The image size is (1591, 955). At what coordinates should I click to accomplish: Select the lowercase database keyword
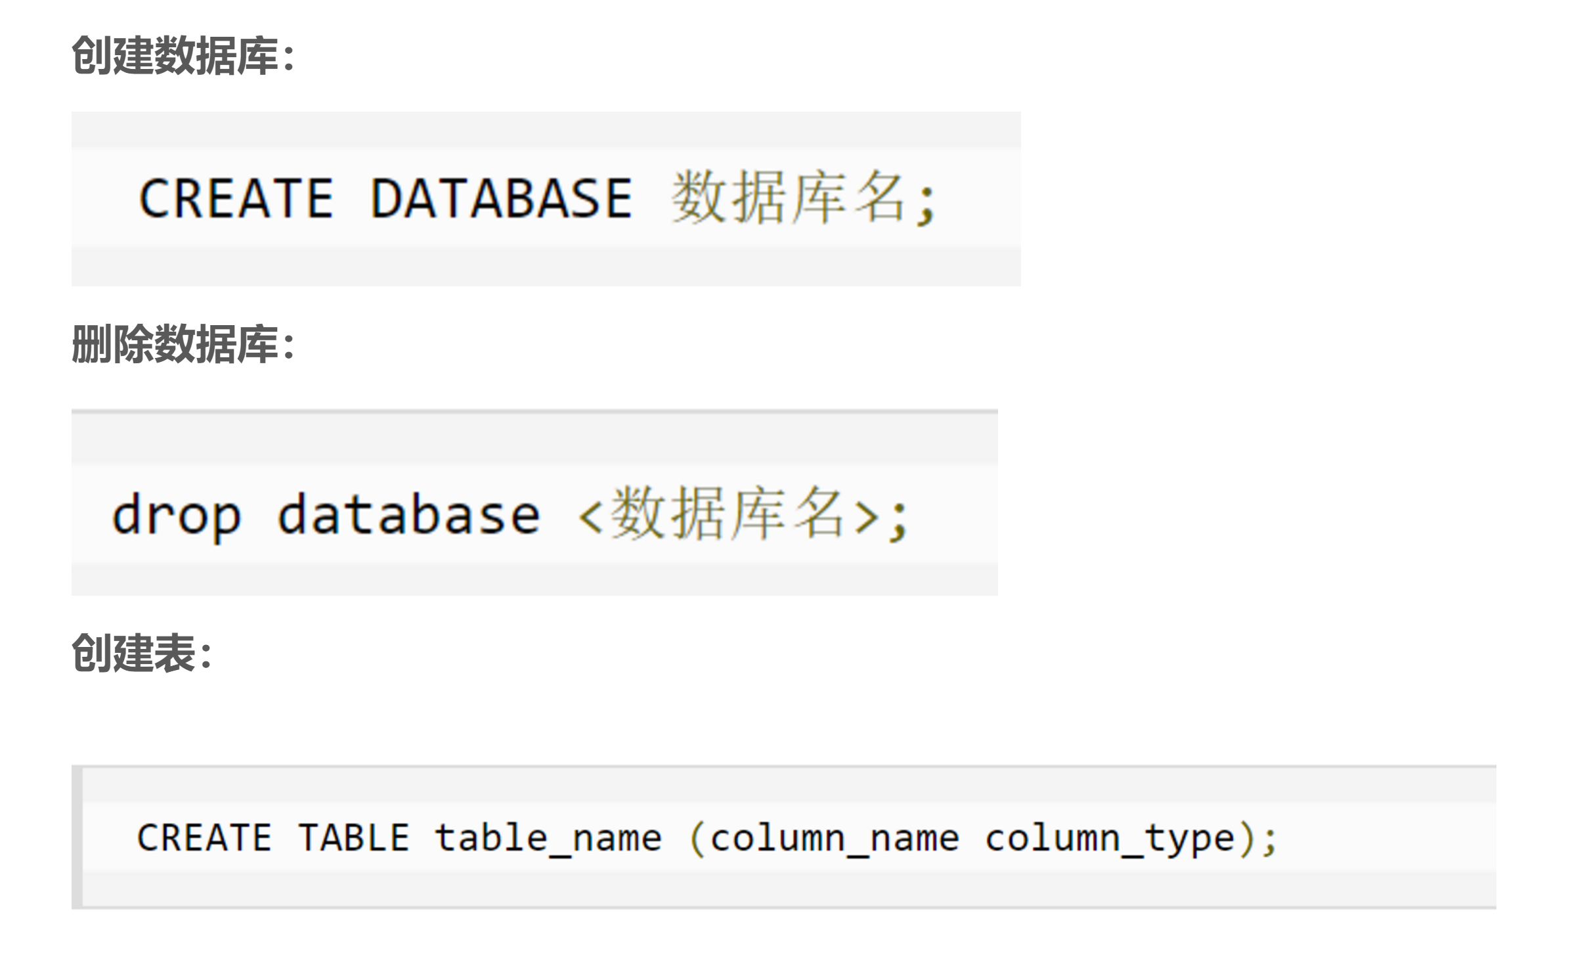point(408,515)
